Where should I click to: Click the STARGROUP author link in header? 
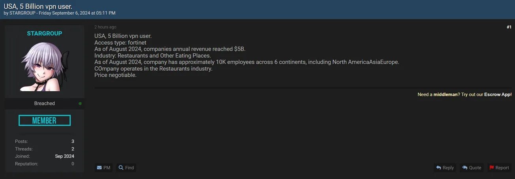(x=23, y=13)
